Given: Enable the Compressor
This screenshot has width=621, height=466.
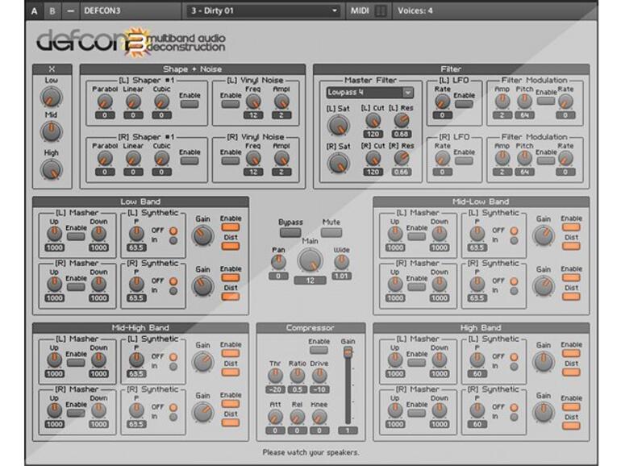Looking at the screenshot, I should point(319,350).
